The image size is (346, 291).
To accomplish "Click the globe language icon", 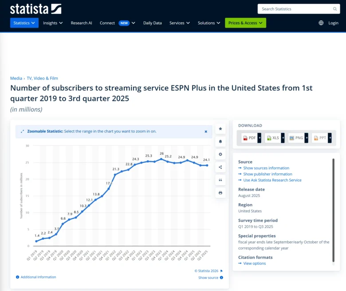I will 321,23.
